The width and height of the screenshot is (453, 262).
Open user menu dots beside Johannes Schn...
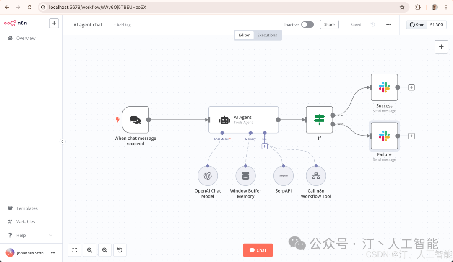(53, 253)
